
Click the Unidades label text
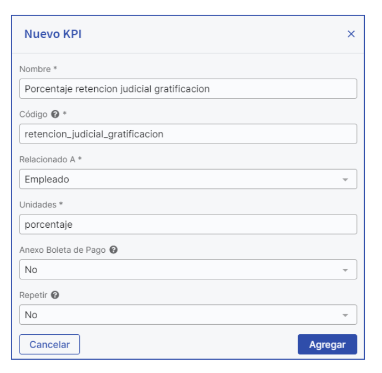(38, 205)
